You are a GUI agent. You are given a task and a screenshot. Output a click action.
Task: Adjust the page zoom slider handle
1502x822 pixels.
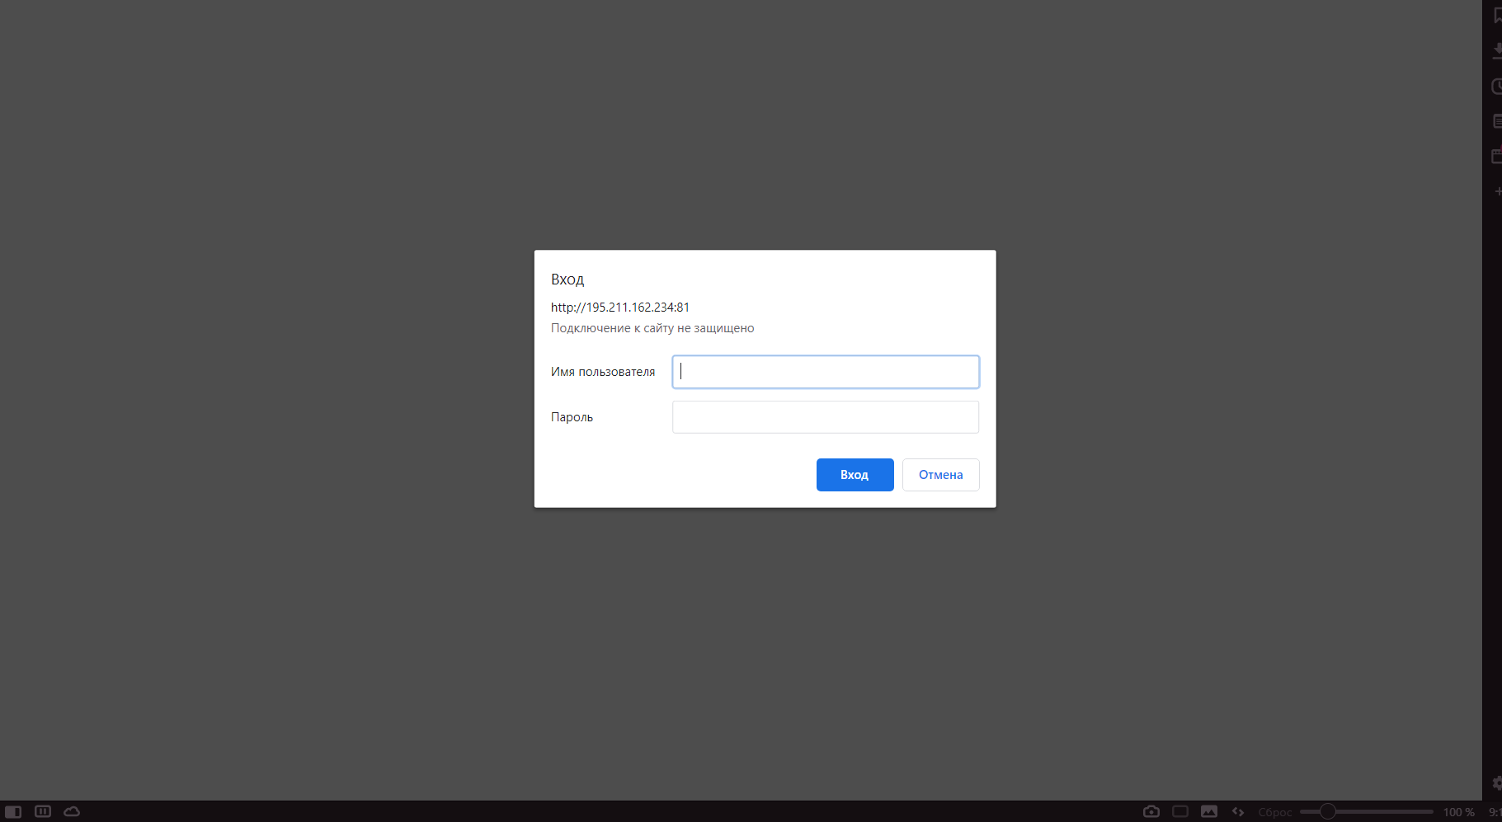coord(1327,811)
